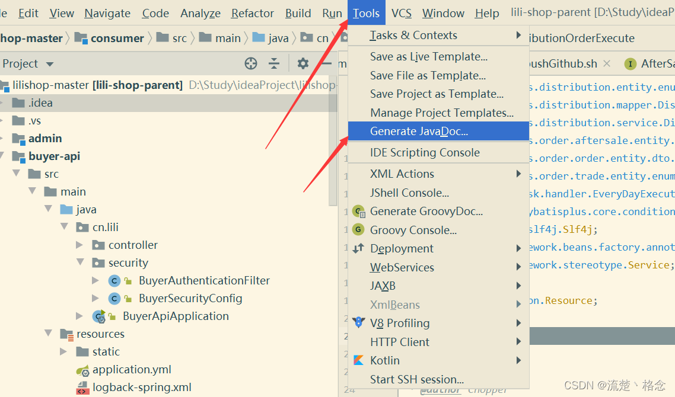Select Generate JavaDoc menu entry

coord(419,131)
